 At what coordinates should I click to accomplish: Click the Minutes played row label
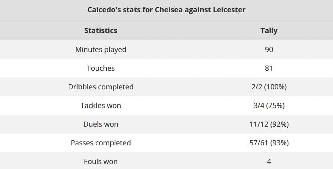pyautogui.click(x=101, y=50)
